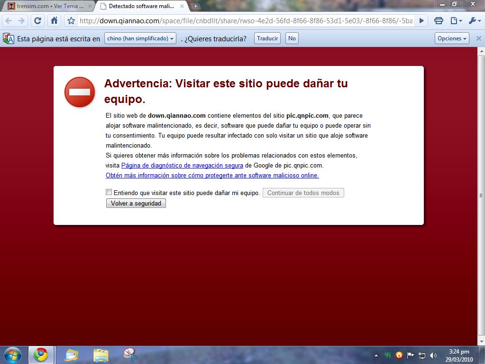Click the Traducir button
Screen dimensions: 485x364
pyautogui.click(x=267, y=38)
